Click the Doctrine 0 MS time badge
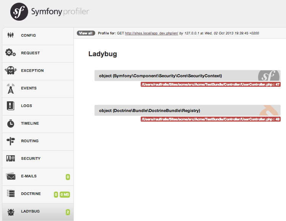This screenshot has height=221, width=286. click(65, 195)
